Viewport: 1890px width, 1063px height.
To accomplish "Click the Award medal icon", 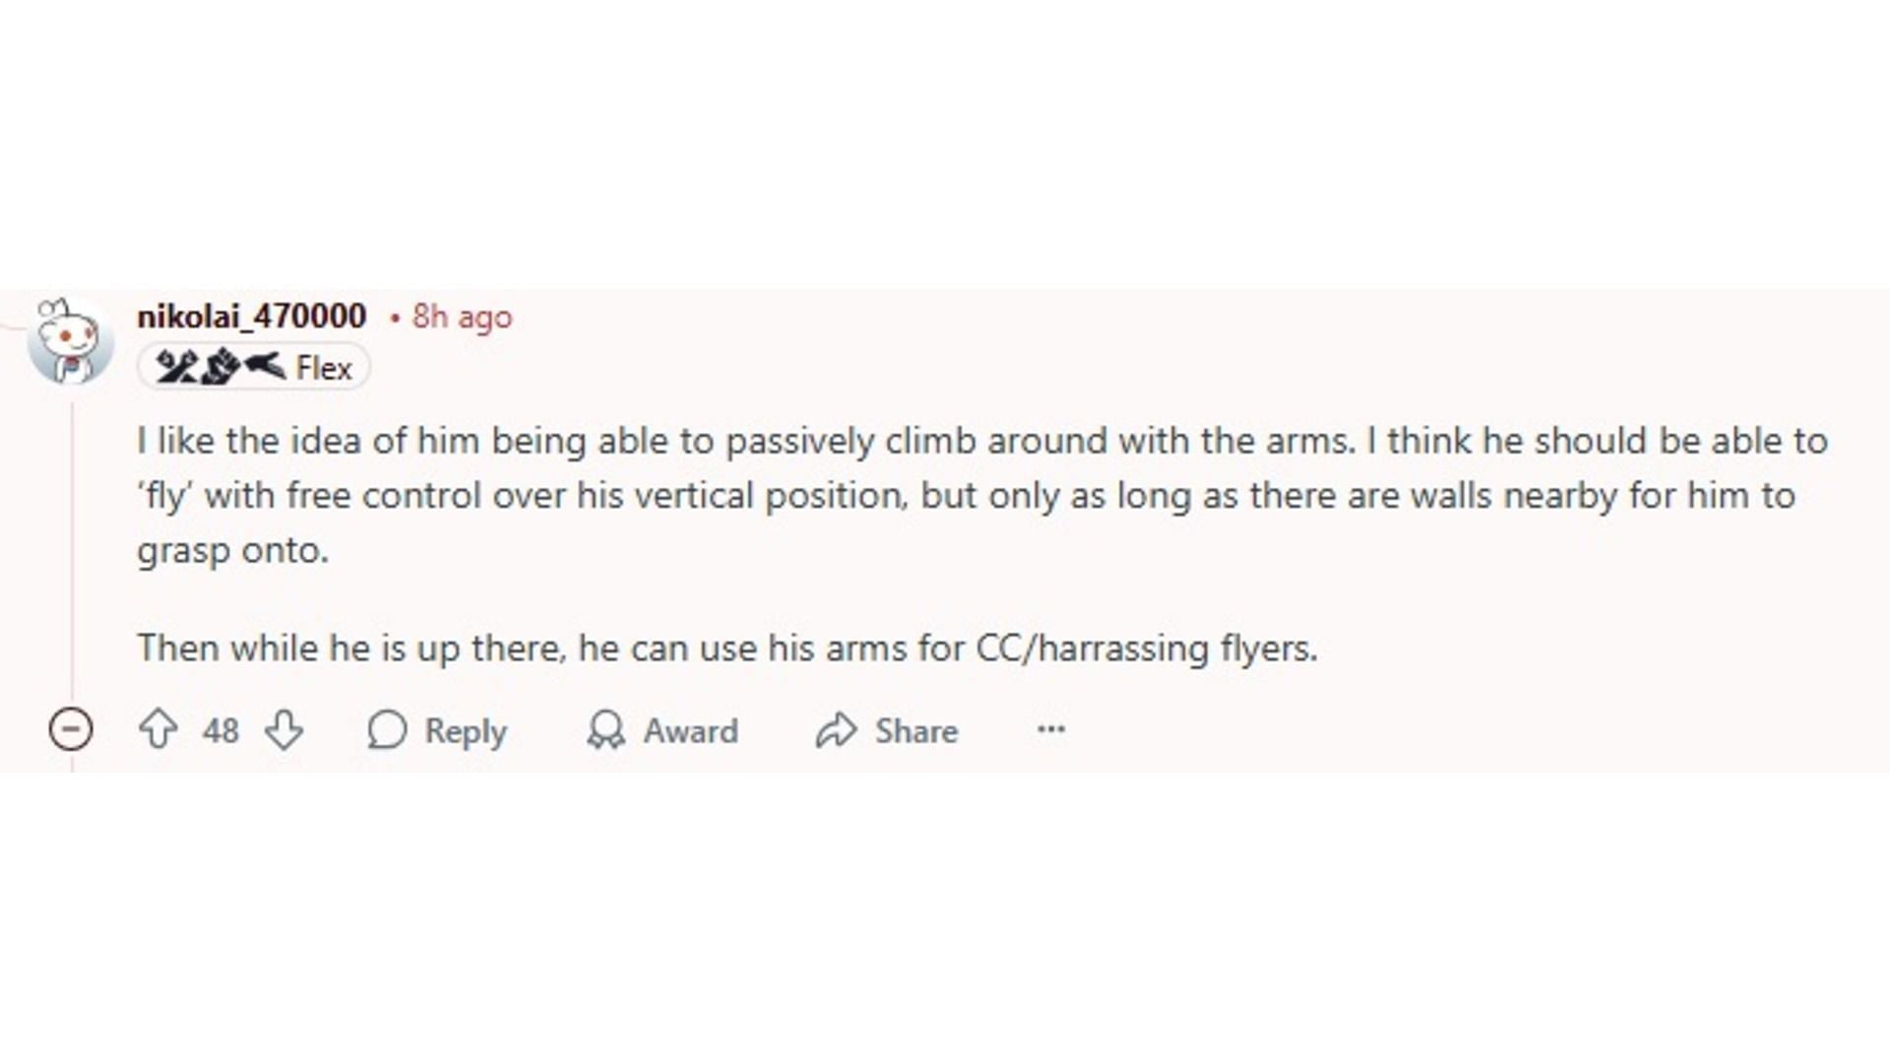I will [x=605, y=730].
